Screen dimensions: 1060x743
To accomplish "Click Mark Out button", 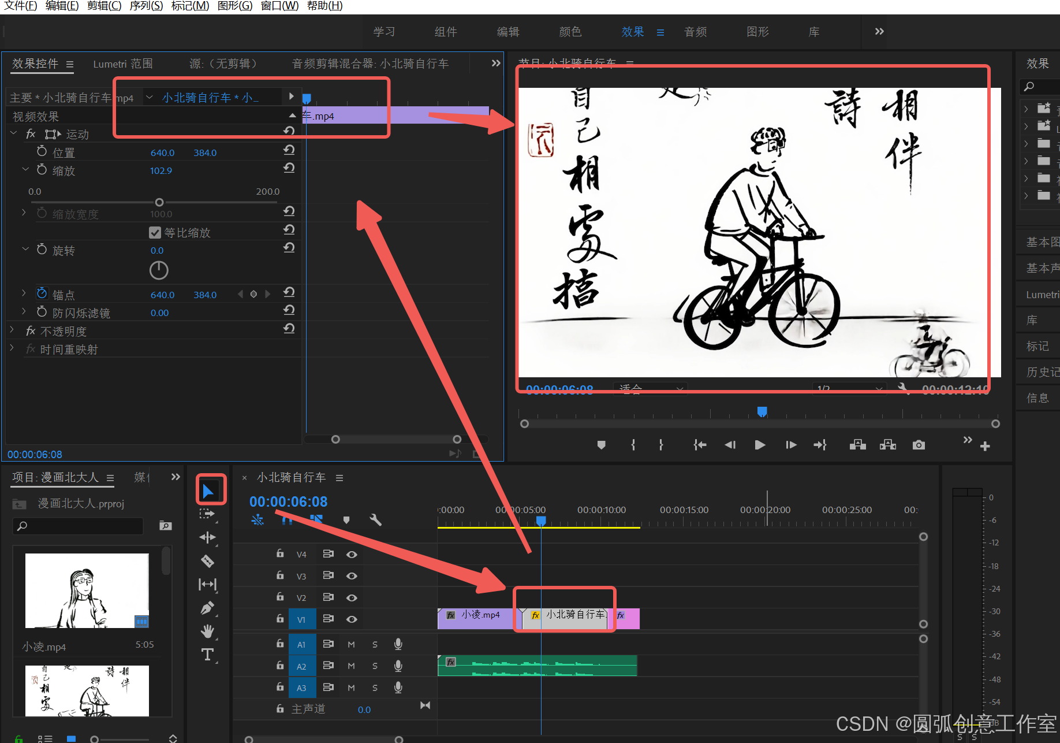I will tap(661, 445).
